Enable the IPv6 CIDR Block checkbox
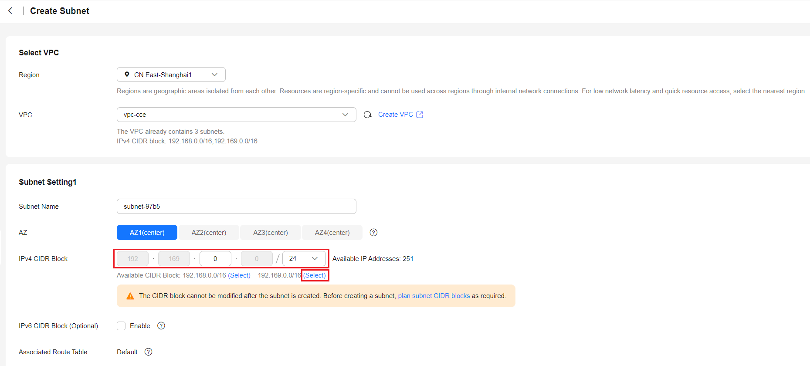This screenshot has width=810, height=366. pos(121,326)
